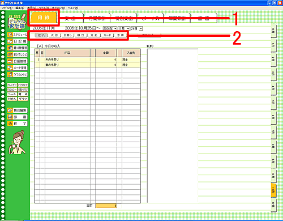Jump to the 9月 side tab
This screenshot has height=221, width=283.
click(273, 161)
